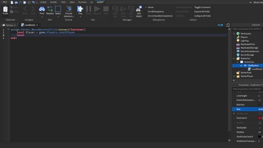Click the editor scrollbar down arrow
Screen dimensions: 263x148
229,140
